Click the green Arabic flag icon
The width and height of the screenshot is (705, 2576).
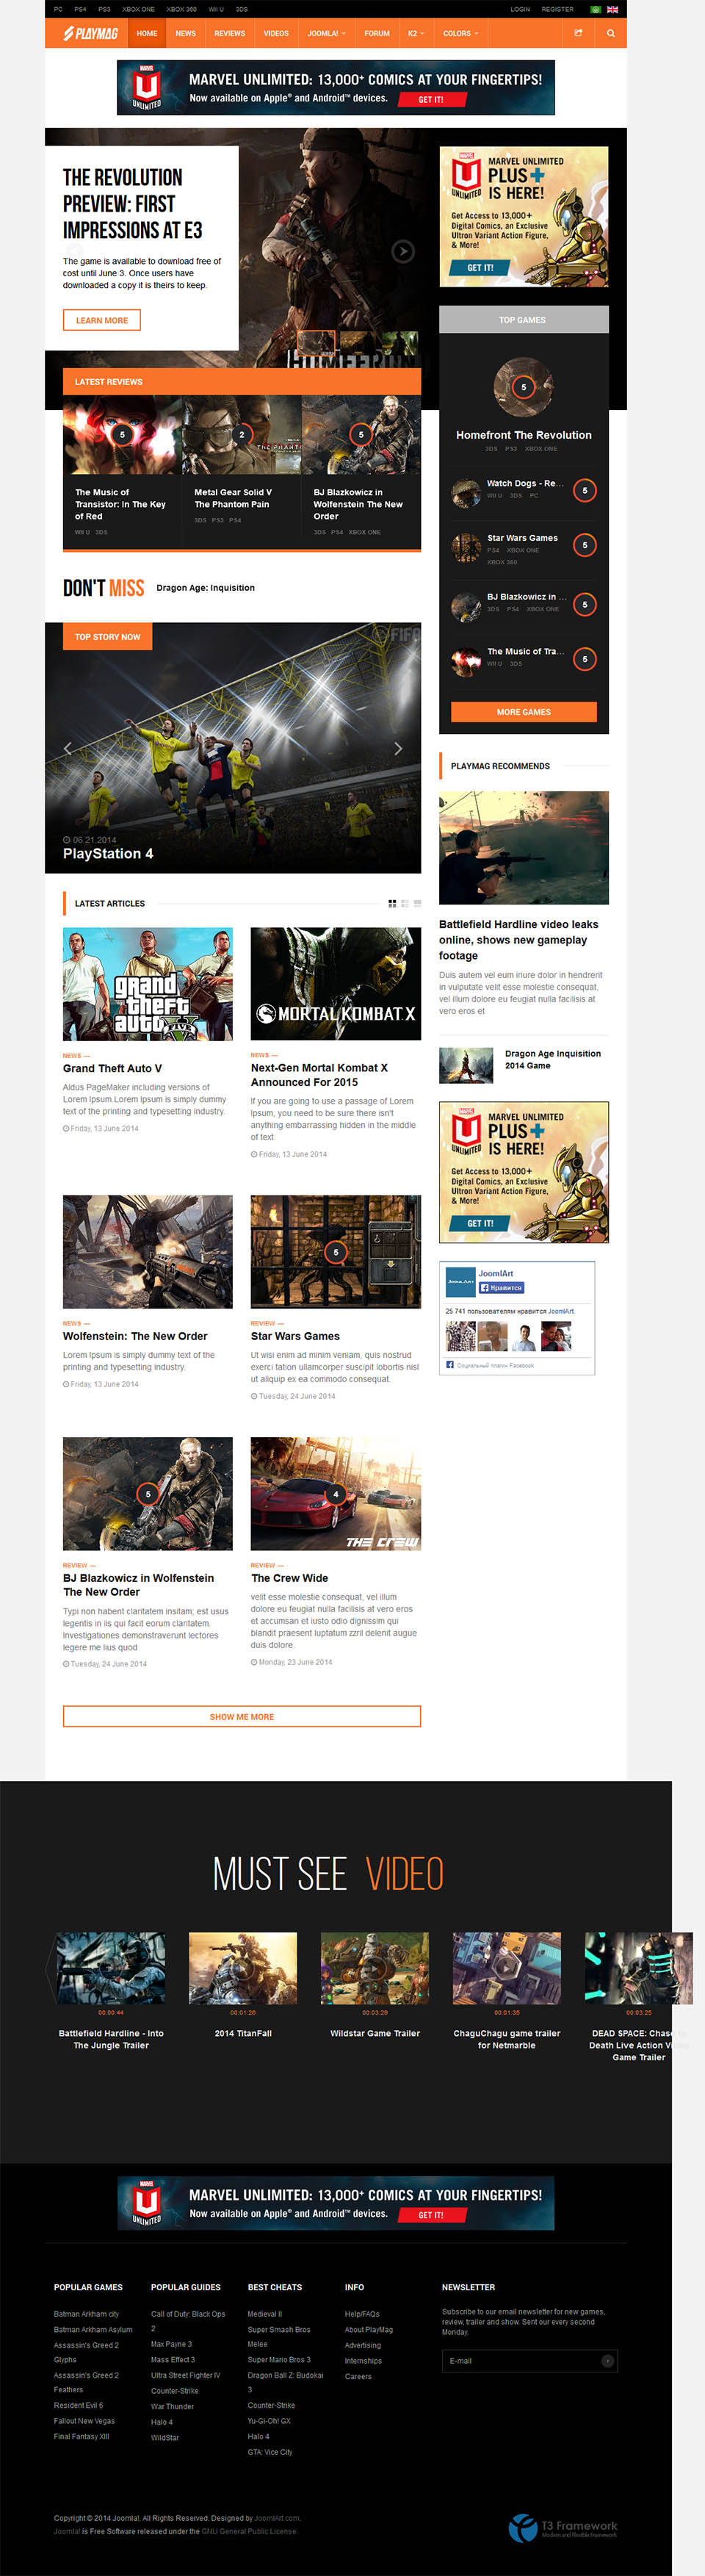pyautogui.click(x=596, y=9)
